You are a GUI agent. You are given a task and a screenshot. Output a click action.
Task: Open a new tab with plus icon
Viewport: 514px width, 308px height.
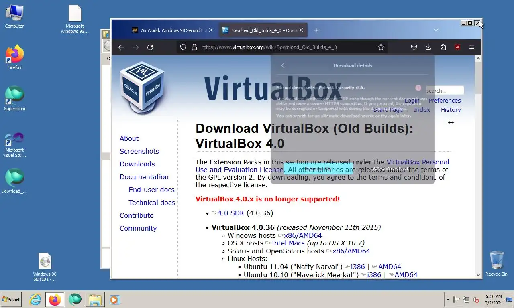316,30
